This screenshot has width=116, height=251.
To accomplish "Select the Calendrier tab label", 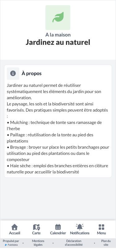I will 58,233.
